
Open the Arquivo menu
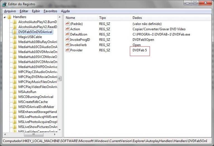click(10, 11)
